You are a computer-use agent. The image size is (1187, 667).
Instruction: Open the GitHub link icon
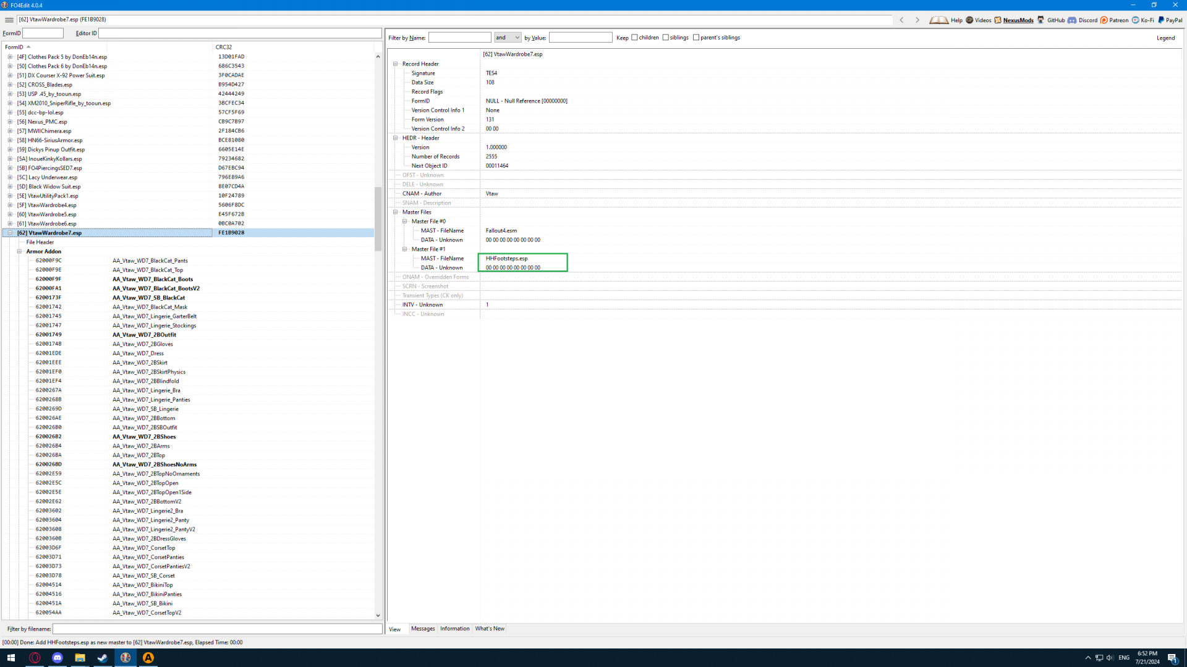1041,20
